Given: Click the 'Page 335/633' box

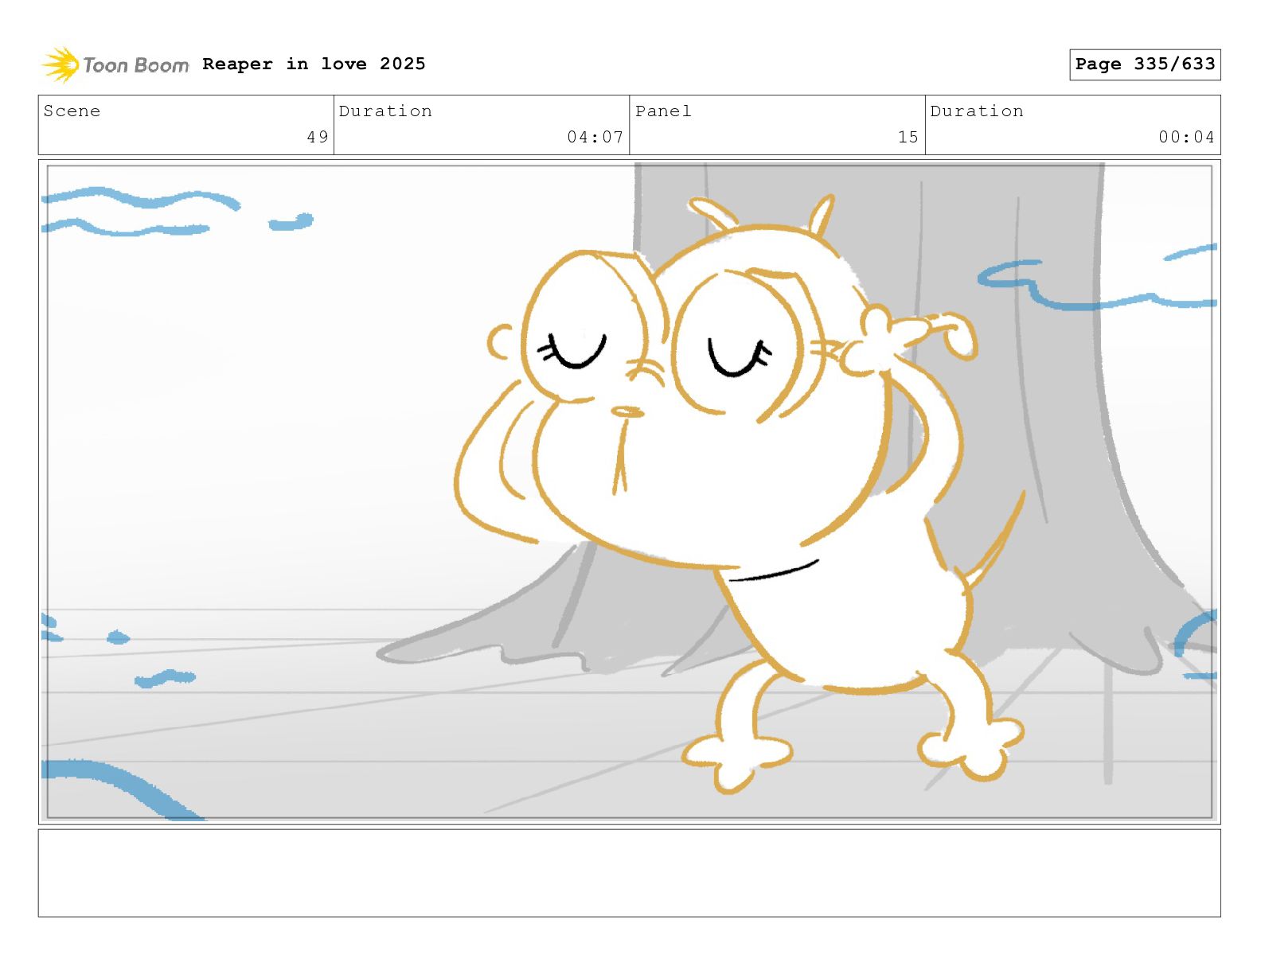Looking at the screenshot, I should 1145,64.
